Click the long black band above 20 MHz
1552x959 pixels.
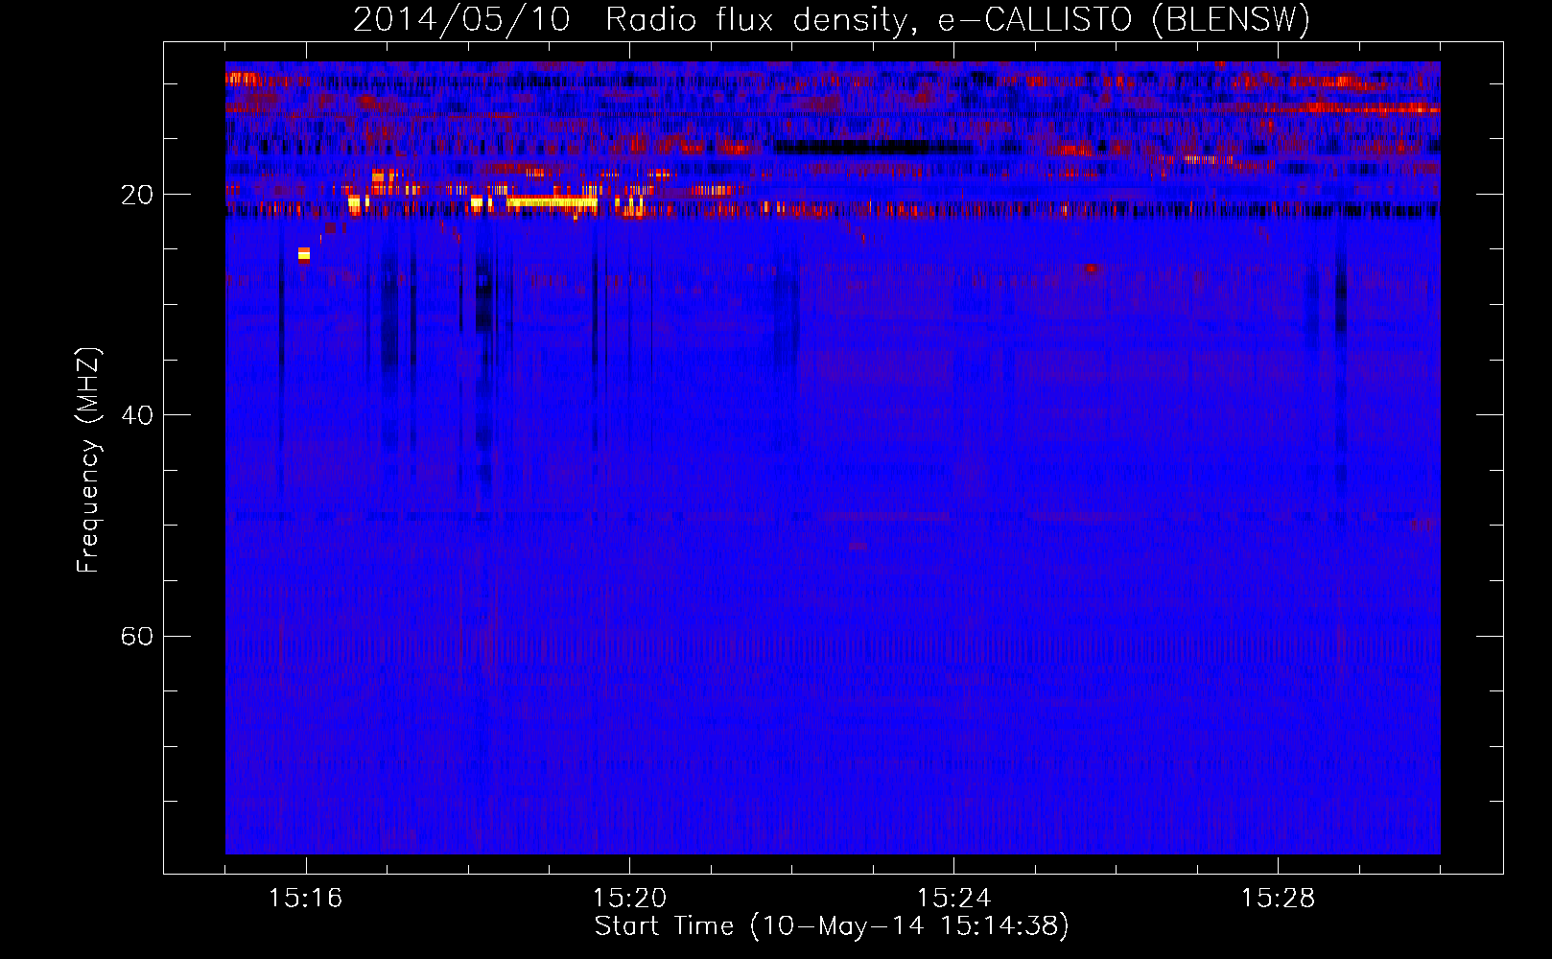tap(852, 147)
